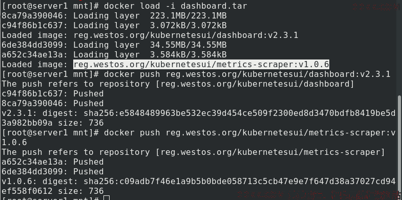Viewport: 402px width, 200px height.
Task: Click repository name [reg.westos.org/kubernetesui/metrics-scraper]
Action: click(270, 152)
